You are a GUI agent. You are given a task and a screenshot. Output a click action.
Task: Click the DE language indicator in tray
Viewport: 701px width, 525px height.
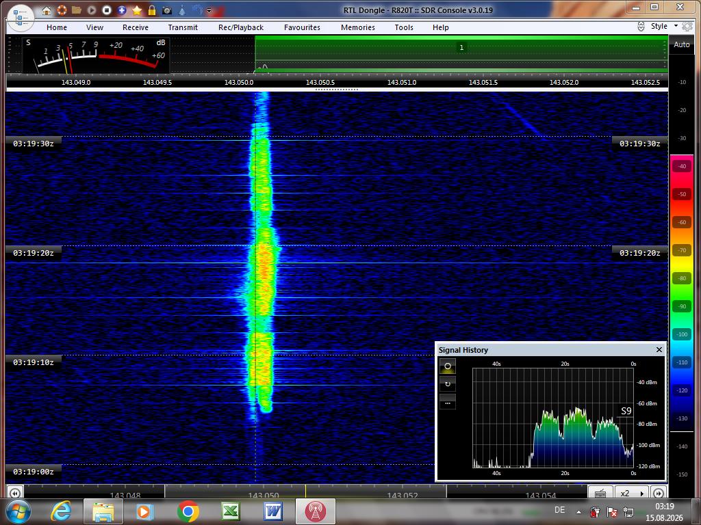pyautogui.click(x=559, y=510)
